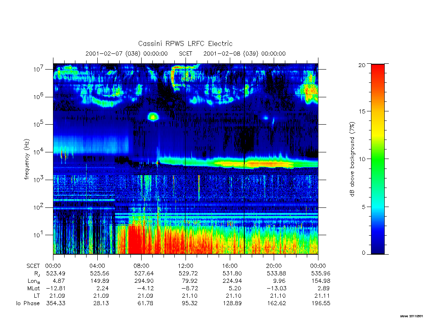Click Io Phase value 128.89
The height and width of the screenshot is (318, 424).
coord(232,304)
